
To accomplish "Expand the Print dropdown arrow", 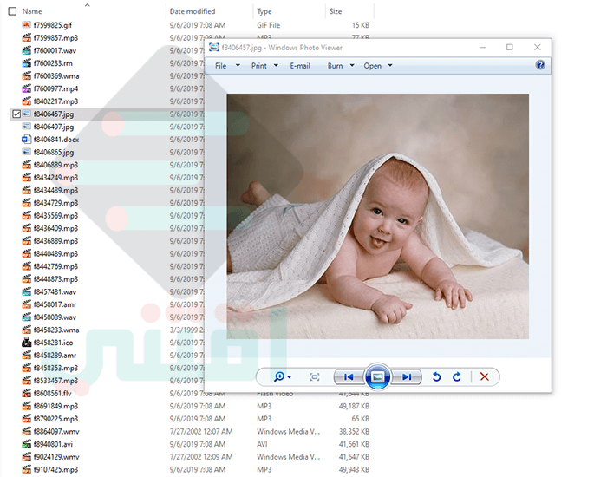I will pyautogui.click(x=276, y=65).
